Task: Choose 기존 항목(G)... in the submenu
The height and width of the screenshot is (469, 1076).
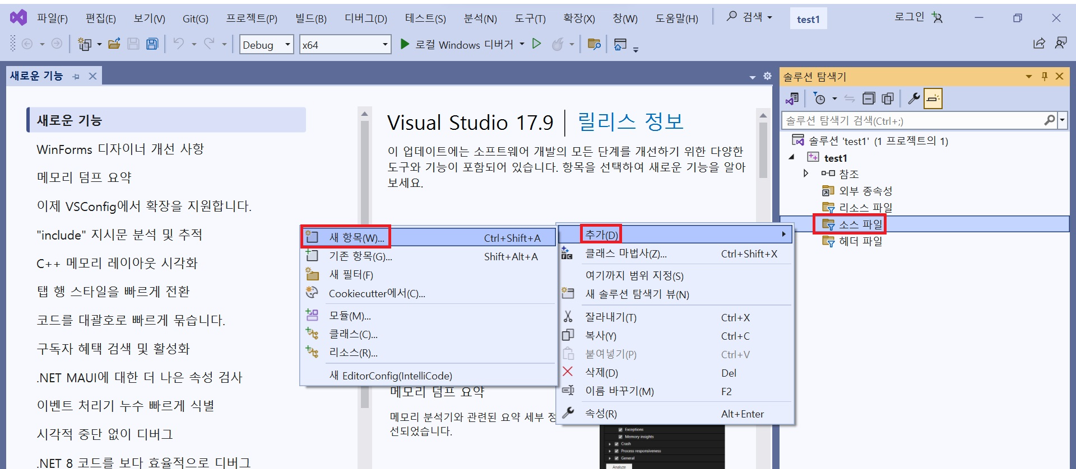Action: 429,256
